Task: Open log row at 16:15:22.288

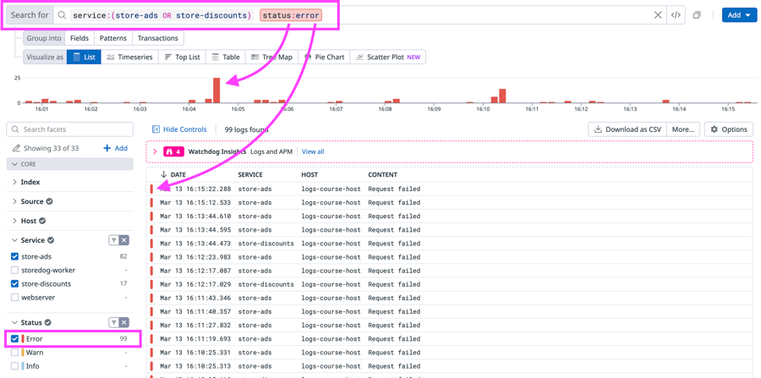Action: 449,189
